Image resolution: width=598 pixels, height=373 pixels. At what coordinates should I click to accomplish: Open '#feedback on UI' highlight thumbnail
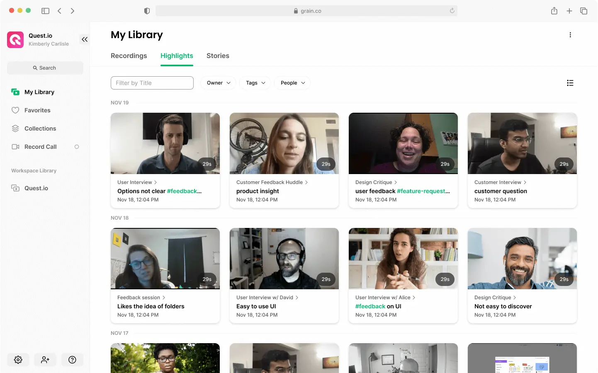pos(403,259)
